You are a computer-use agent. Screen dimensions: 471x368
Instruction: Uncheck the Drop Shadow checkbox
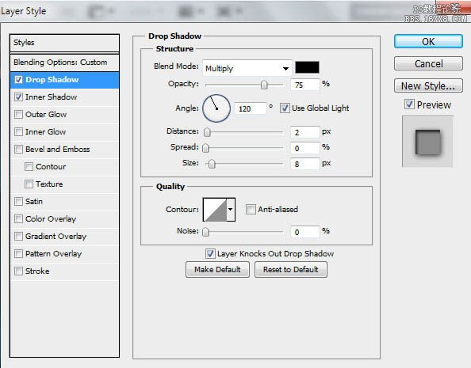tap(18, 79)
